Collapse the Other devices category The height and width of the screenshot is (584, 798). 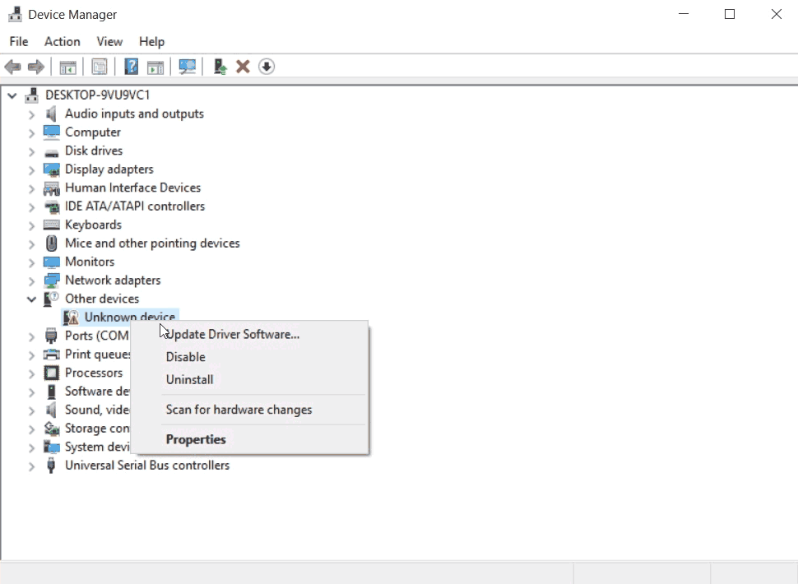(x=31, y=299)
